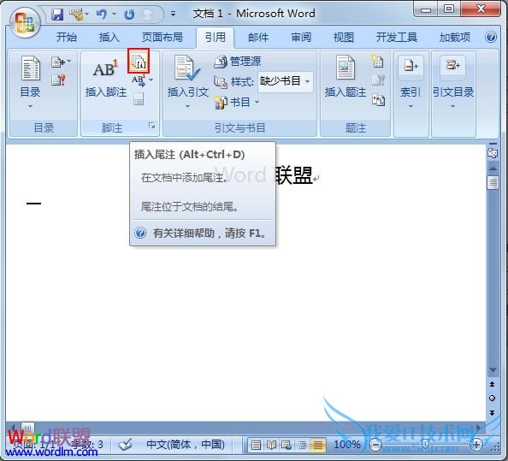508x461 pixels.
Task: Click the 100% zoom level button
Action: click(x=347, y=444)
